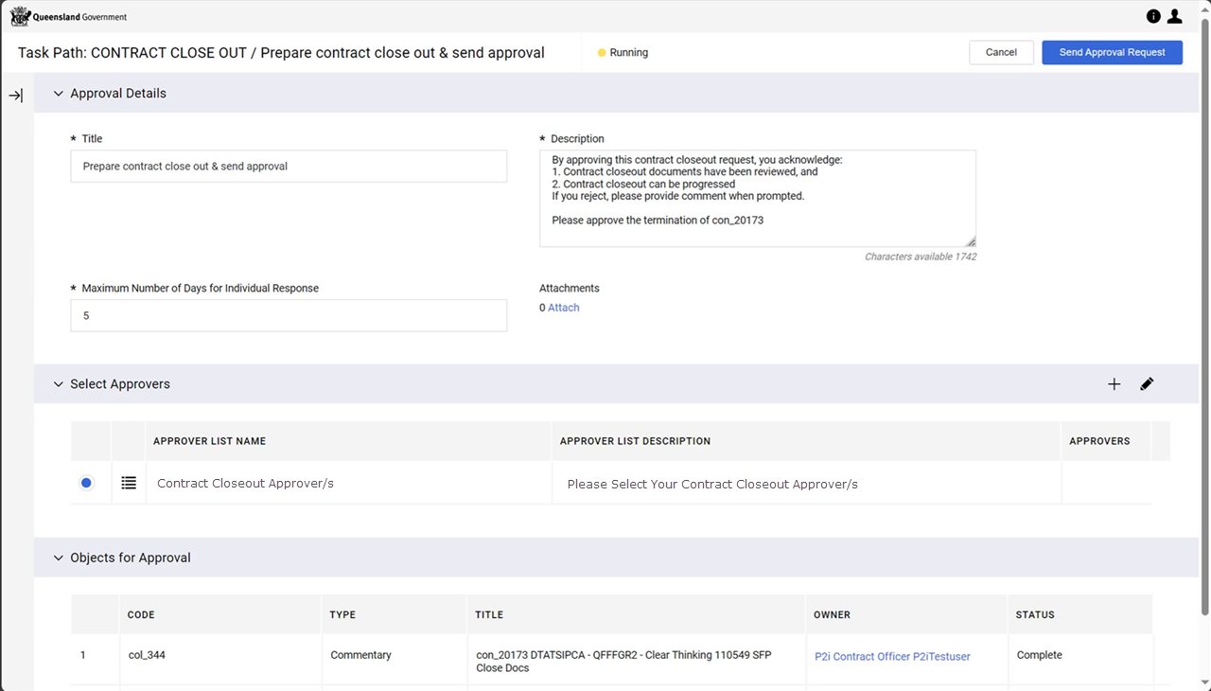Collapse the Select Approvers section

(59, 384)
